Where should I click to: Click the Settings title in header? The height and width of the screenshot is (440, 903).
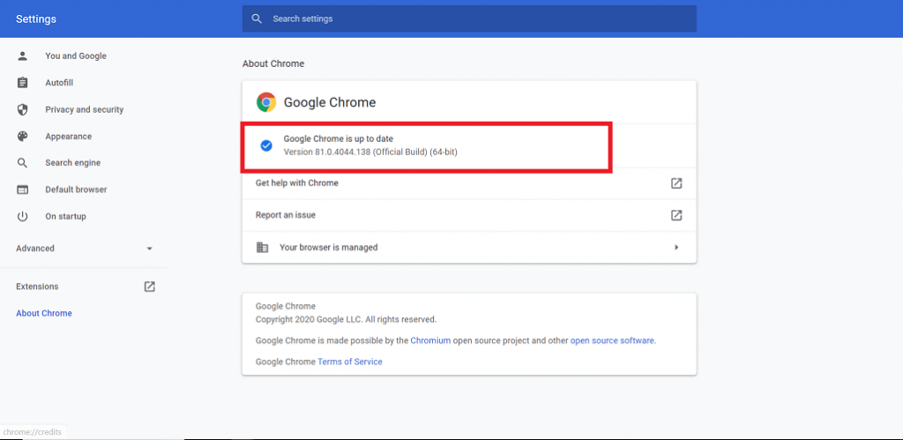click(x=36, y=19)
